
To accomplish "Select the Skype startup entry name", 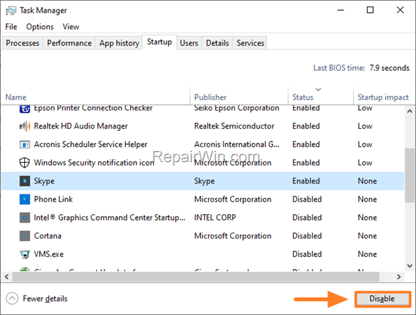I will [x=44, y=181].
